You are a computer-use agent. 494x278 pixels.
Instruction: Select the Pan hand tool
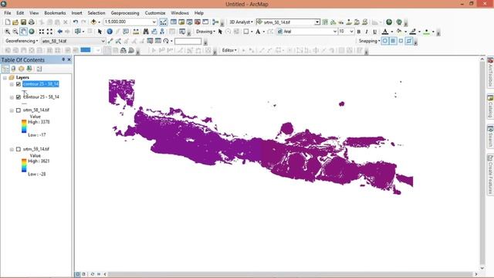23,32
